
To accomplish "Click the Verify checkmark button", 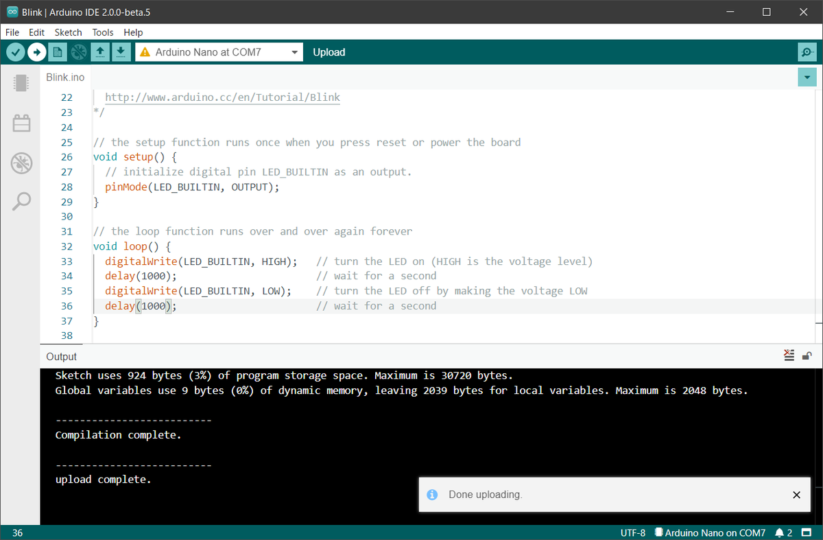I will 16,51.
